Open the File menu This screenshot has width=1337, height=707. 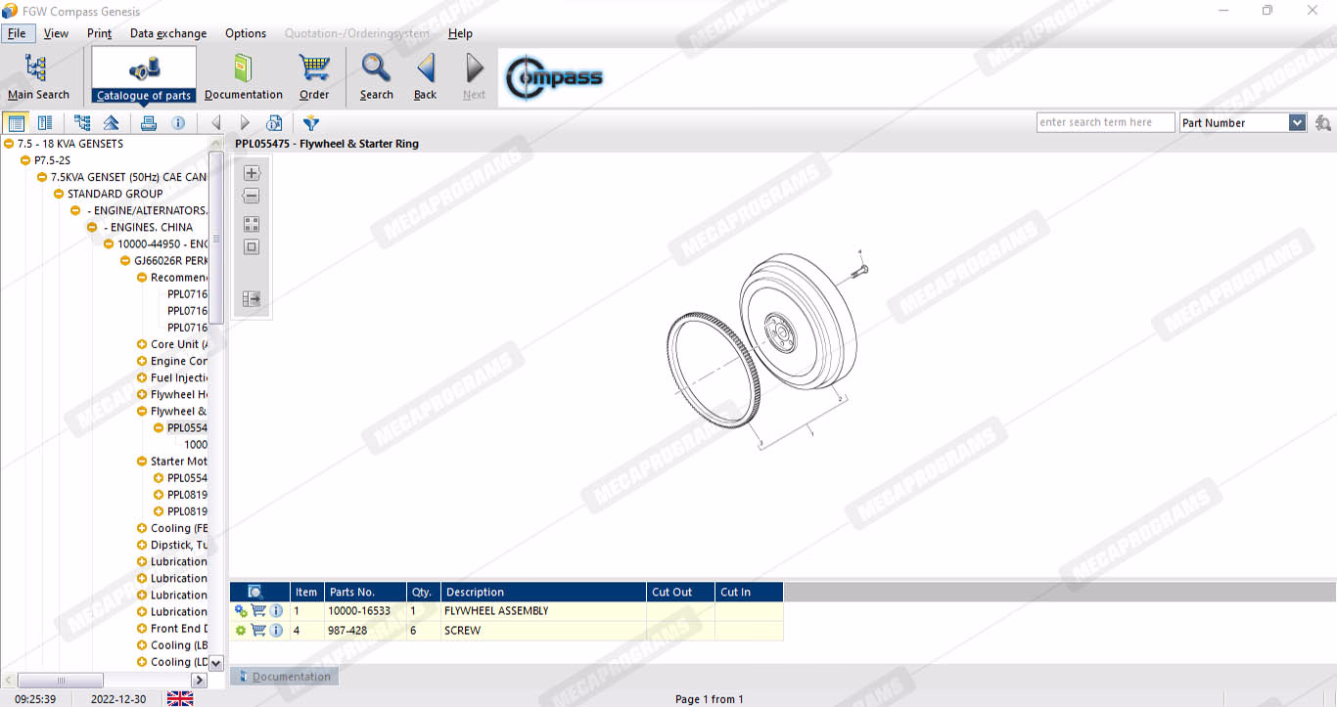point(17,33)
